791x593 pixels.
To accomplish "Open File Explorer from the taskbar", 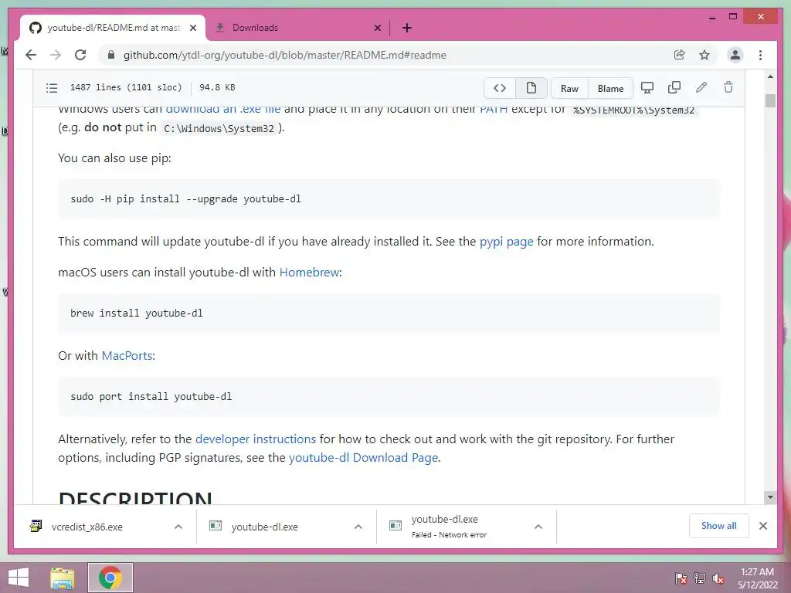I will [63, 578].
